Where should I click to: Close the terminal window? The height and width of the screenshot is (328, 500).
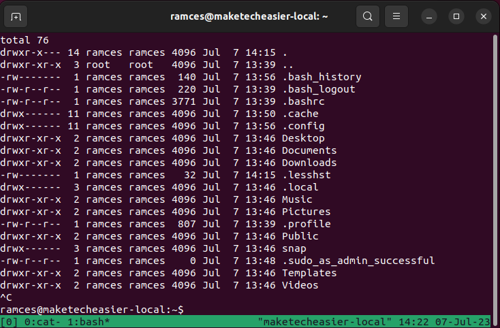click(484, 16)
